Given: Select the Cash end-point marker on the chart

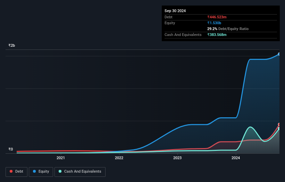Looking at the screenshot, I should 279,128.
